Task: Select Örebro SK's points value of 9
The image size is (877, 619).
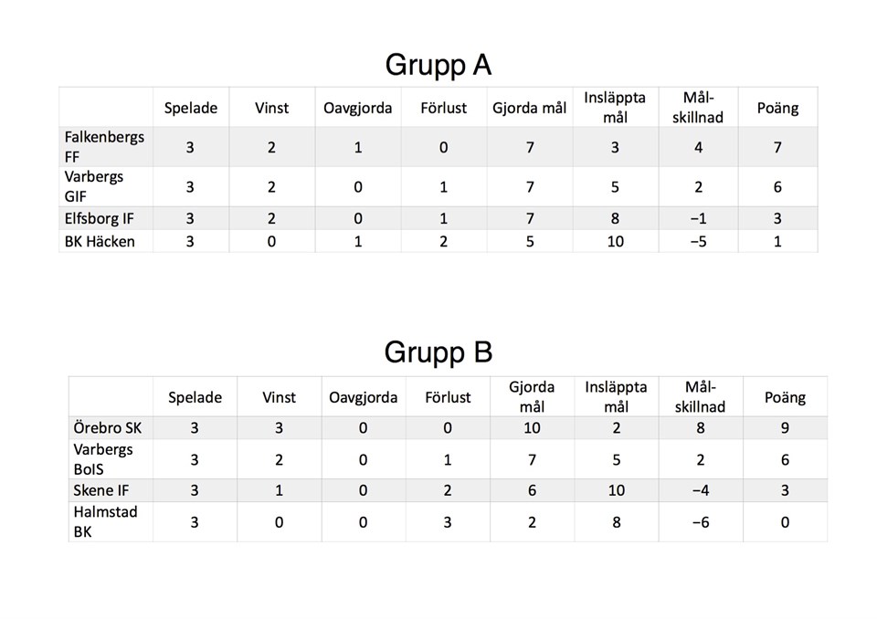Action: tap(785, 427)
